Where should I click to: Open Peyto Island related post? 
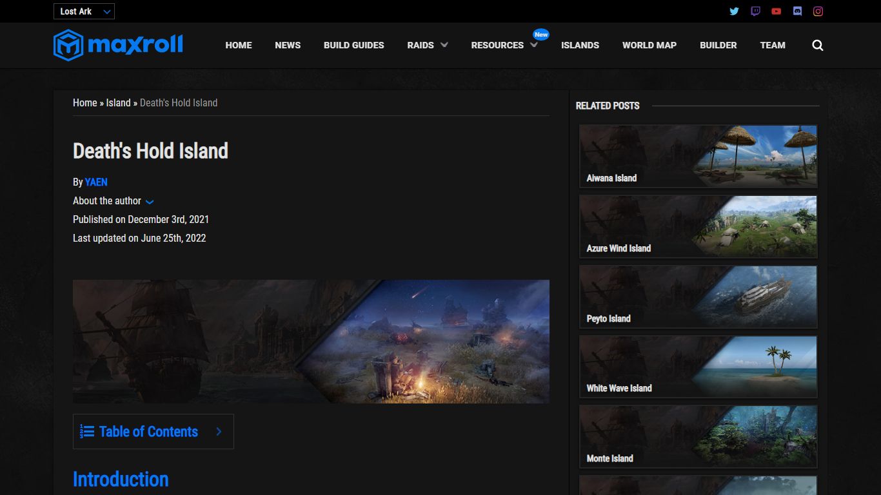698,296
